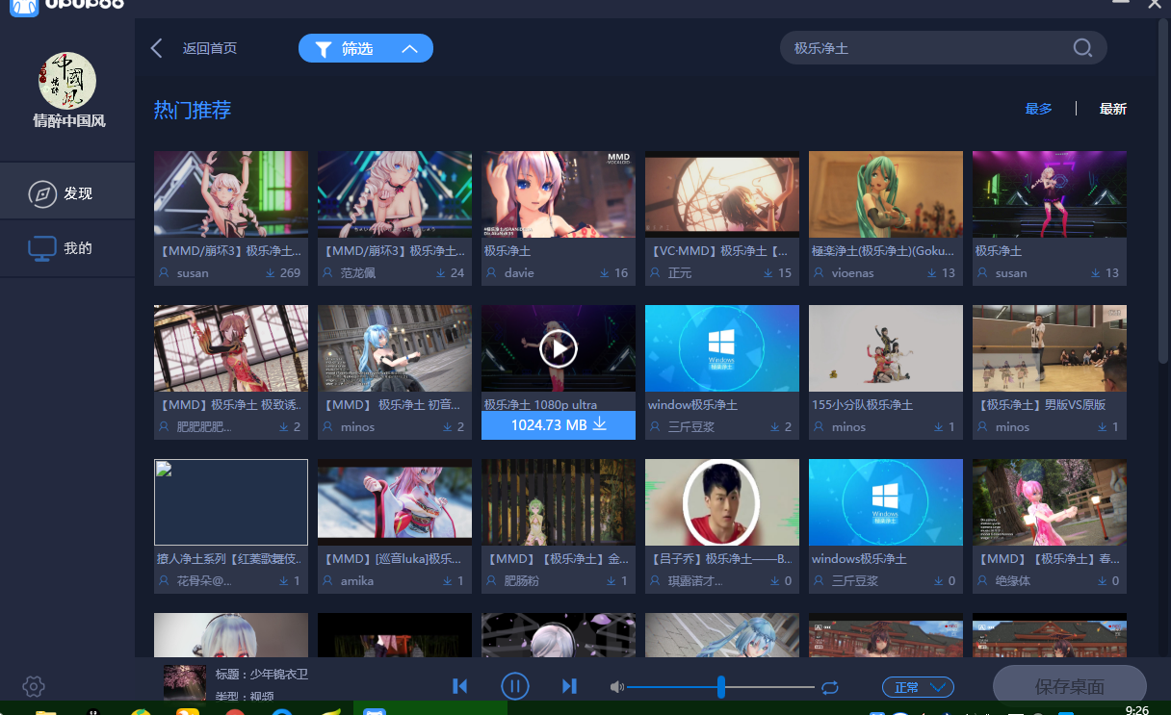Click the 少年锦衣卫 now-playing thumbnail
Screen dimensions: 1171x715
[x=184, y=682]
